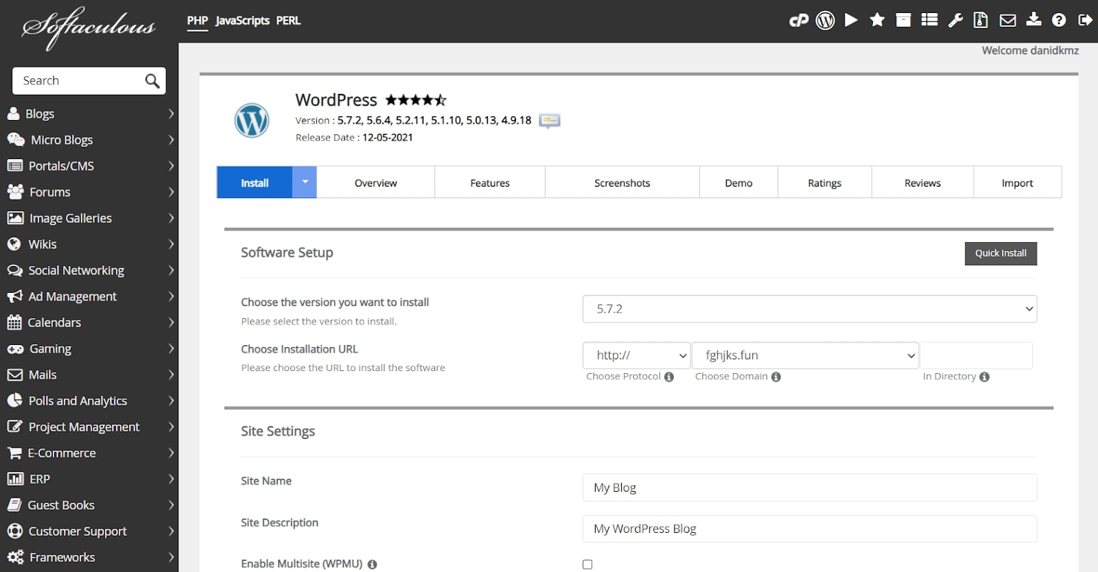Expand Ad Management category chevron
The width and height of the screenshot is (1098, 572).
click(x=171, y=296)
